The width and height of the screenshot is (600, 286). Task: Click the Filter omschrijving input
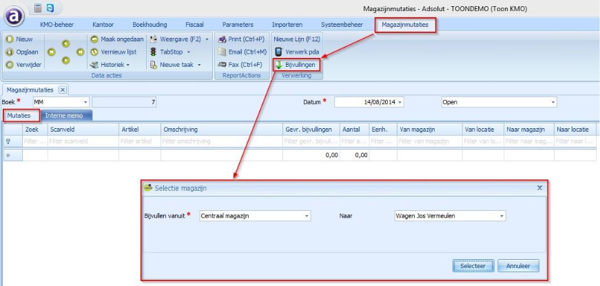click(222, 141)
